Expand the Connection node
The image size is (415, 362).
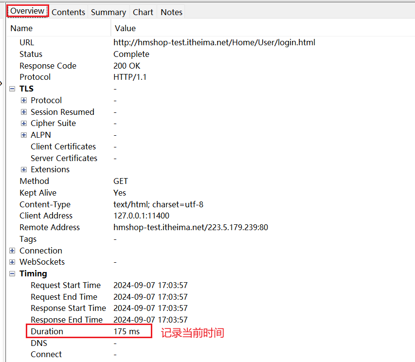(12, 251)
